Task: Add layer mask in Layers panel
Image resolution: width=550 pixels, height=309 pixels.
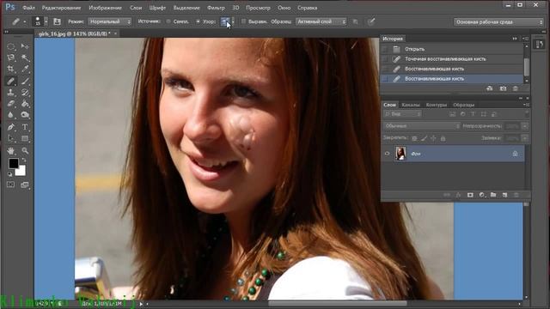Action: (x=470, y=195)
